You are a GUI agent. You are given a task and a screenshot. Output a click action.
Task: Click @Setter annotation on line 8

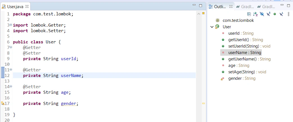tap(32, 53)
